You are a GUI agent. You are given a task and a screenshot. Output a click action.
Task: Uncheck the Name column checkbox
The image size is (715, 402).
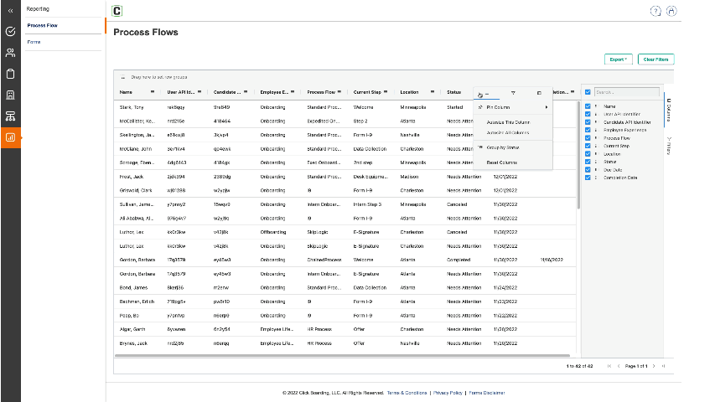(x=588, y=106)
